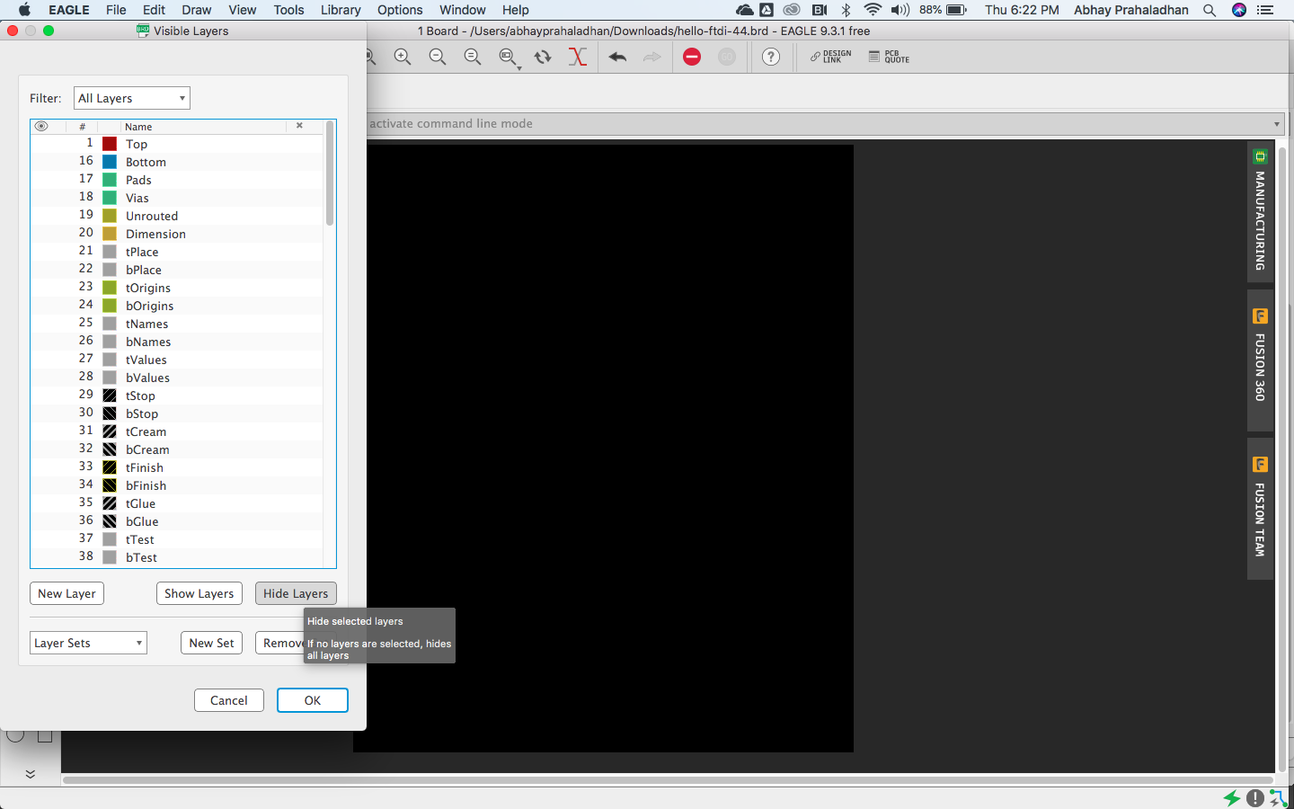Click the Design Link toolbar icon

pos(831,57)
